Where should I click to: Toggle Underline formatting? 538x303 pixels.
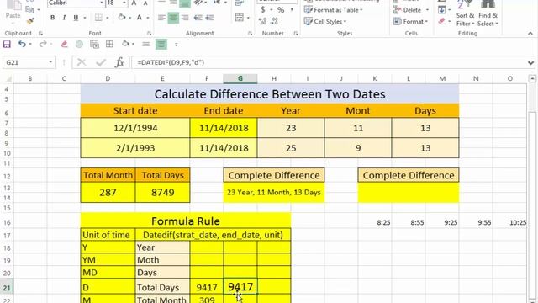click(76, 18)
